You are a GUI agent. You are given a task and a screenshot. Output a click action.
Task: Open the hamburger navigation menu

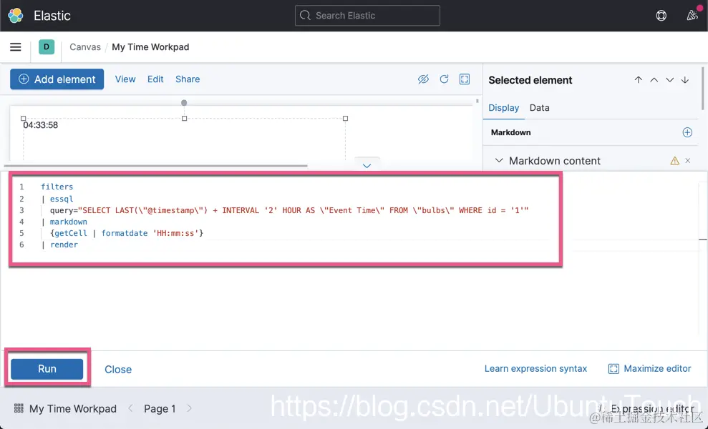15,47
